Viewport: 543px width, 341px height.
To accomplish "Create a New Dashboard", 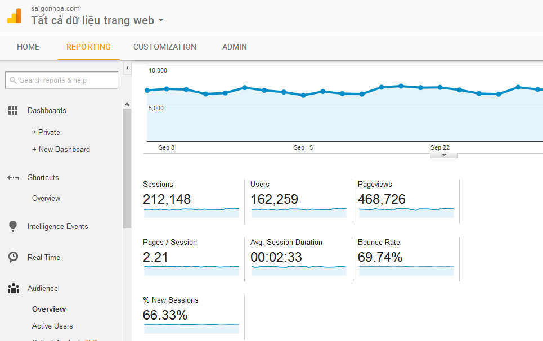I will (x=64, y=149).
